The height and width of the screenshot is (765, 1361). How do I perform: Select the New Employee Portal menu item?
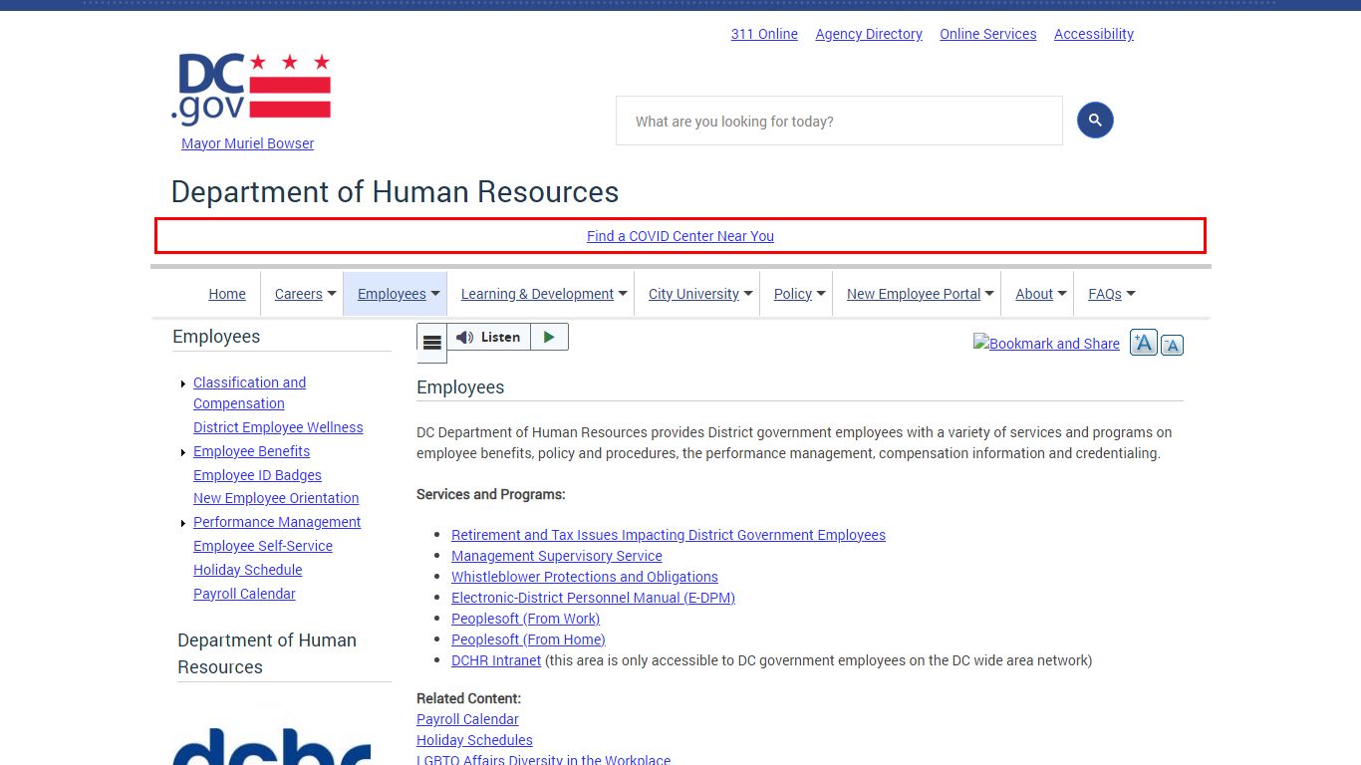tap(914, 294)
